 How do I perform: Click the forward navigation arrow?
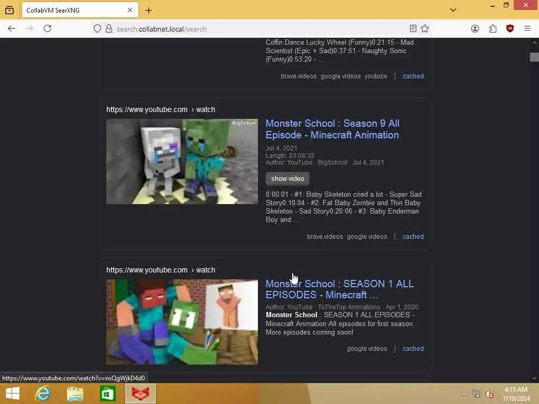29,29
